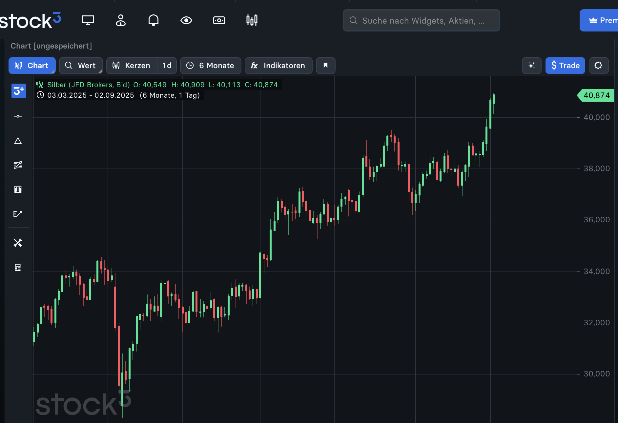Open the Wert symbol search dropdown
The width and height of the screenshot is (618, 423).
81,66
